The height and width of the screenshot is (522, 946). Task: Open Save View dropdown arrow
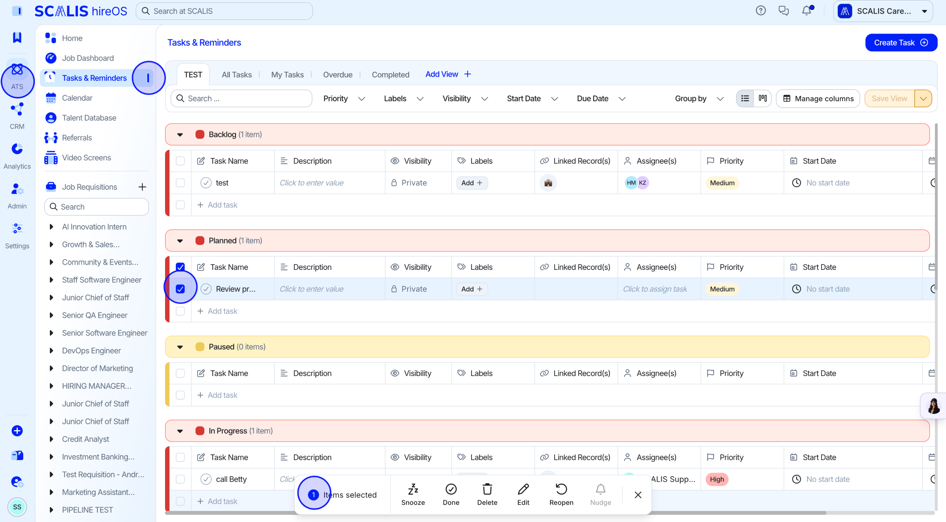coord(923,98)
